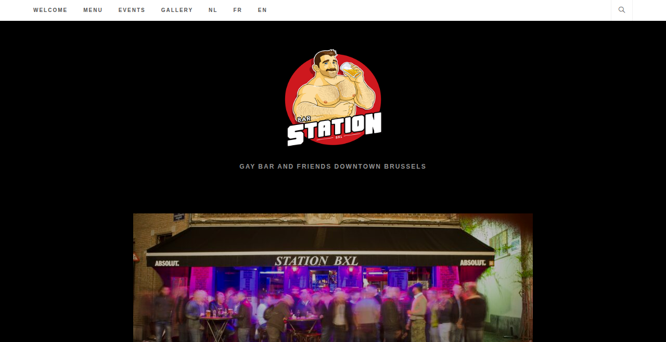Switch language to EN

point(262,10)
